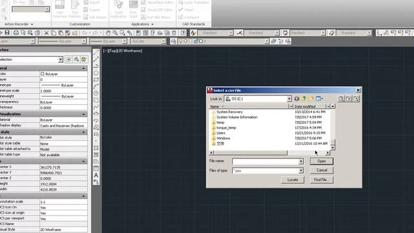Sort by Name column header
The height and width of the screenshot is (233, 414).
(248, 106)
